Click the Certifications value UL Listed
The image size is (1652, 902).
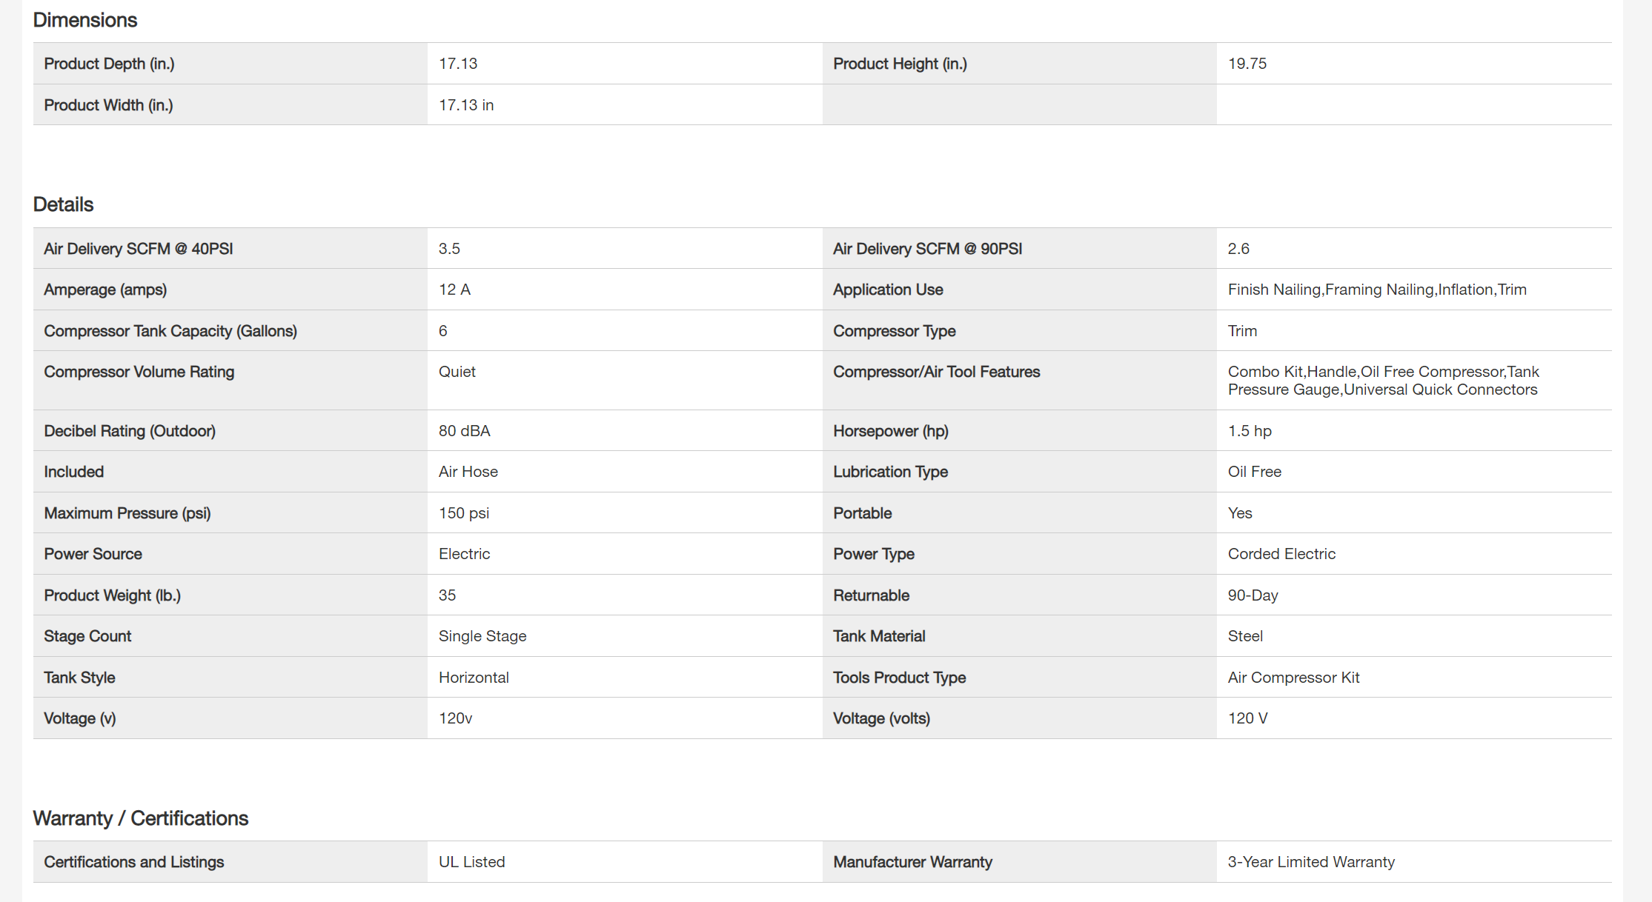coord(472,862)
